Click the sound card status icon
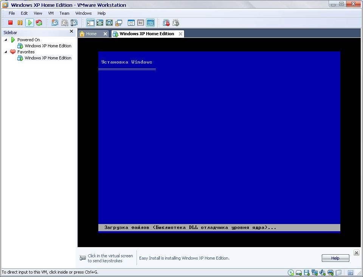Viewport: 363px width, 277px height. 323,272
